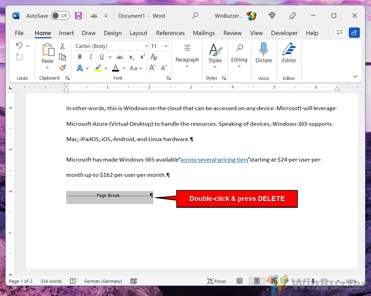Click German (Germany) language indicator

(103, 281)
